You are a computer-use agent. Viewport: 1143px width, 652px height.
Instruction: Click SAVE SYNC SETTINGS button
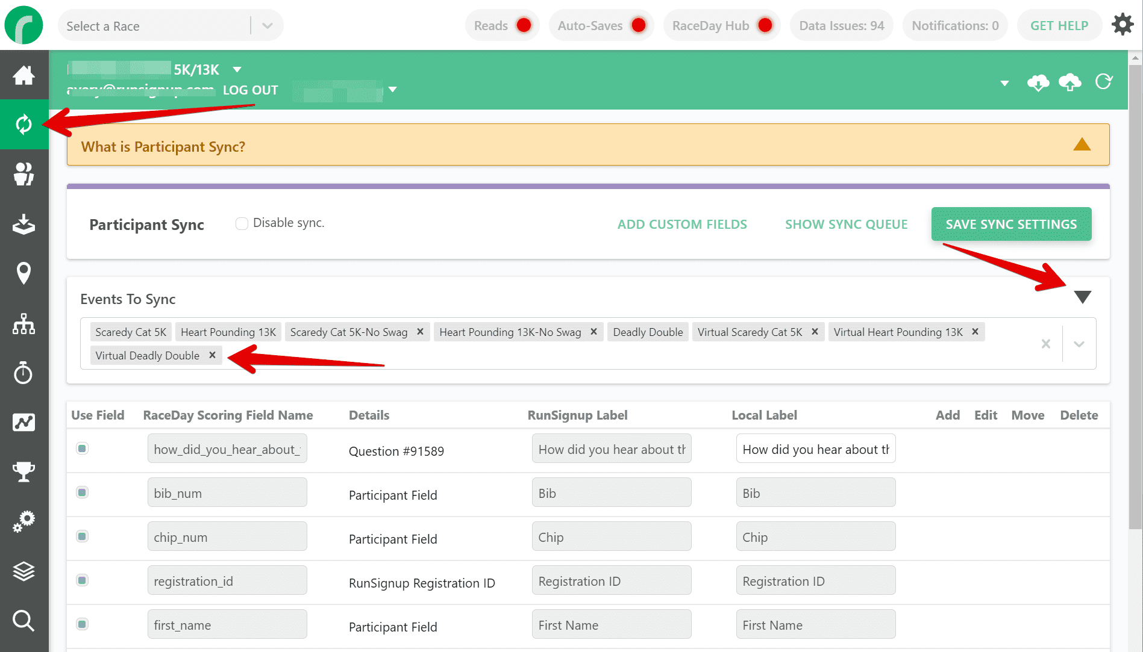(x=1011, y=224)
